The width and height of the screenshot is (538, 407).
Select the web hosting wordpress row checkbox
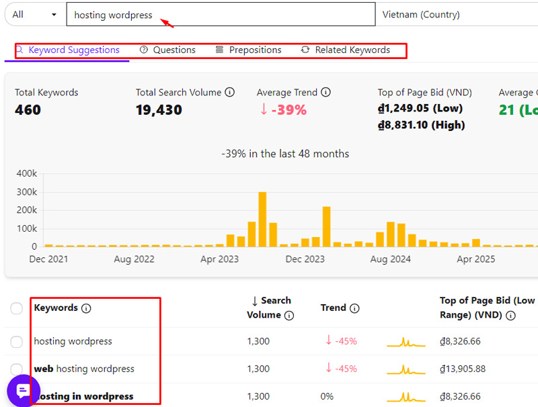point(17,369)
